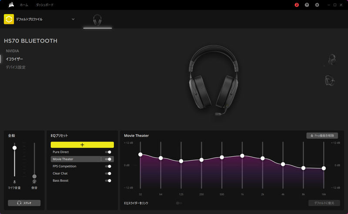Select the Clear Chat preset
Screen dimensions: 348x214
coord(60,173)
